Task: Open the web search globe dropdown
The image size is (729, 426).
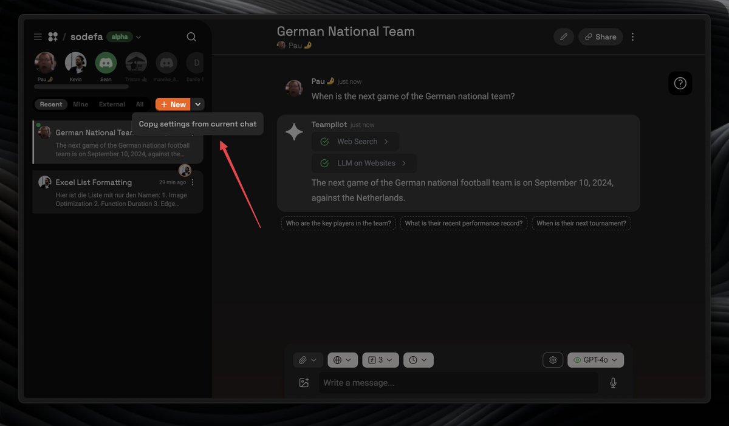Action: point(343,360)
